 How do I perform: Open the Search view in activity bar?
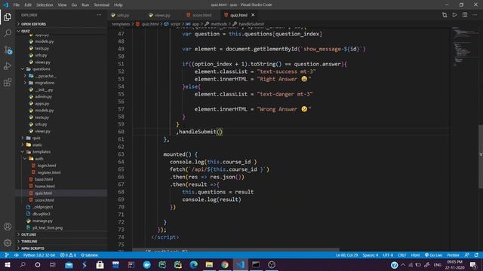coord(8,33)
